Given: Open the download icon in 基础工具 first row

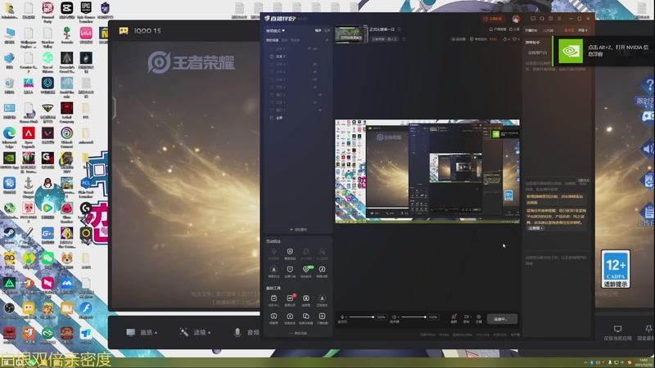Looking at the screenshot, I should tap(322, 300).
